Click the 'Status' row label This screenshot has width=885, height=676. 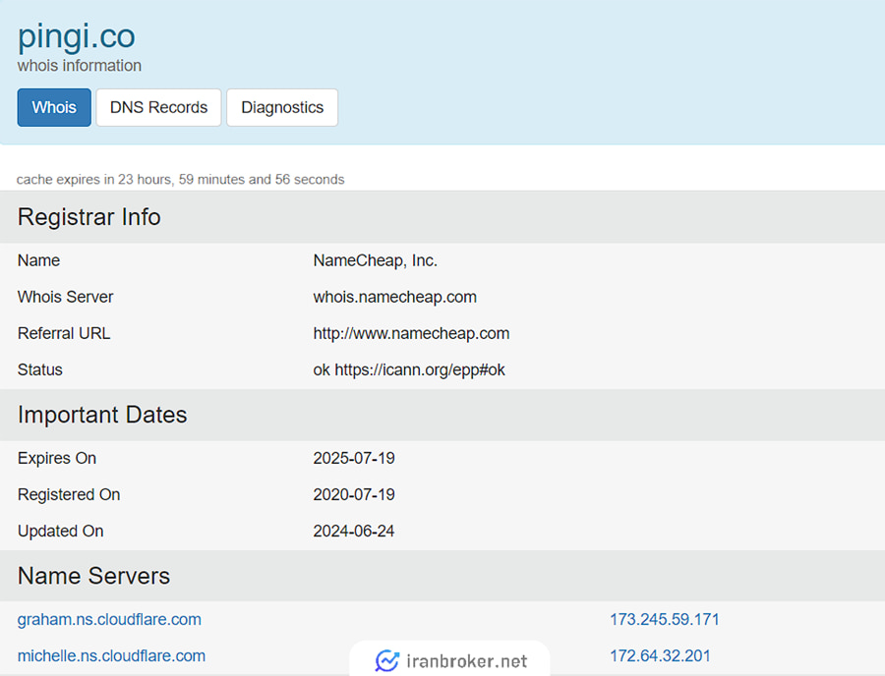point(40,369)
